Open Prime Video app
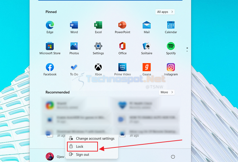This screenshot has height=162, width=238. tap(122, 69)
